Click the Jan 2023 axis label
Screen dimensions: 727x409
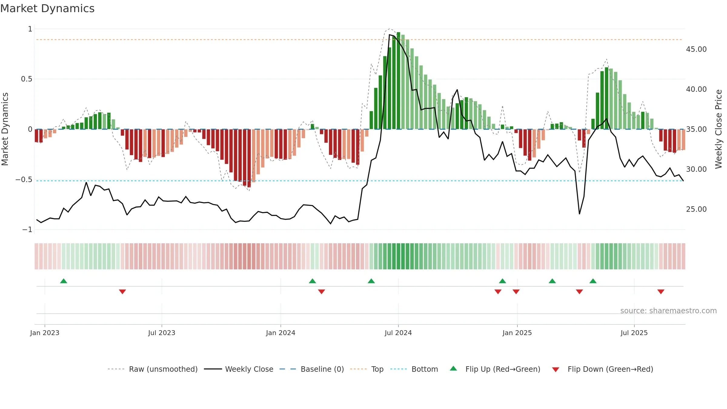click(x=45, y=333)
